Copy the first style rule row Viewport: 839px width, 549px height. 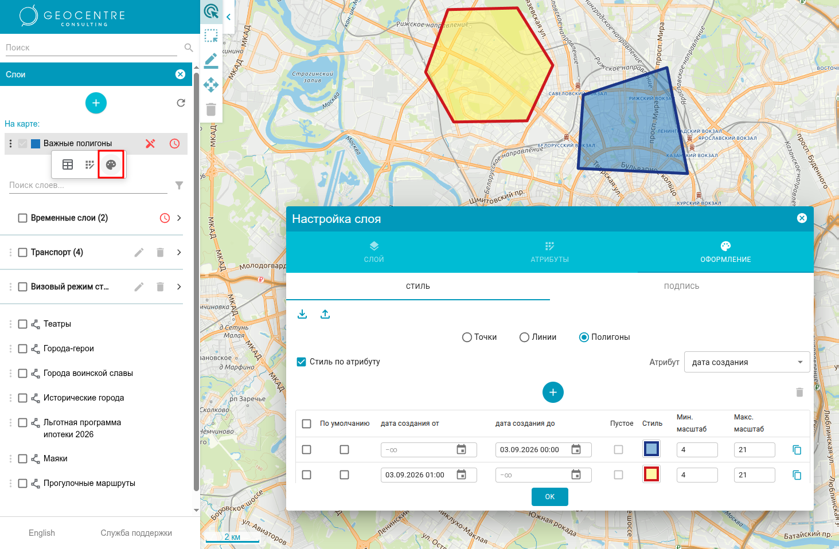797,450
